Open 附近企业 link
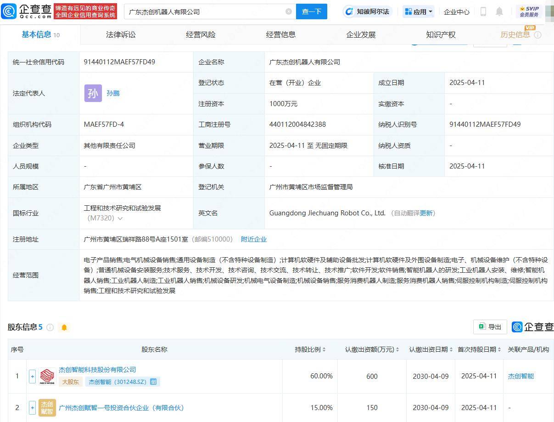Screen dimensions: 554x422 click(254, 239)
